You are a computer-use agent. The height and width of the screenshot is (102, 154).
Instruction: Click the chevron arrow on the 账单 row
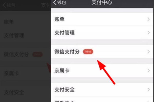[149, 19]
